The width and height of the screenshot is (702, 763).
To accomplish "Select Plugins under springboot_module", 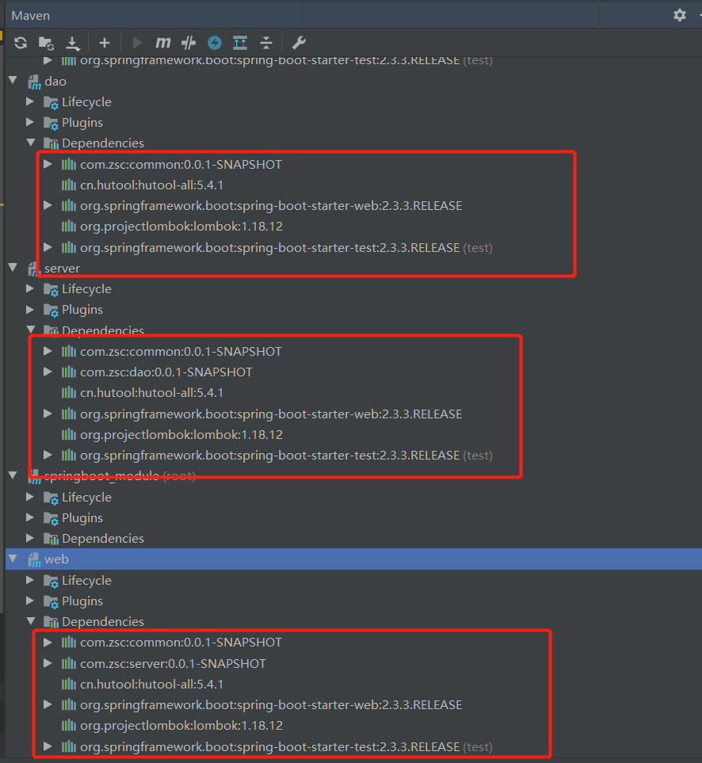I will coord(82,518).
